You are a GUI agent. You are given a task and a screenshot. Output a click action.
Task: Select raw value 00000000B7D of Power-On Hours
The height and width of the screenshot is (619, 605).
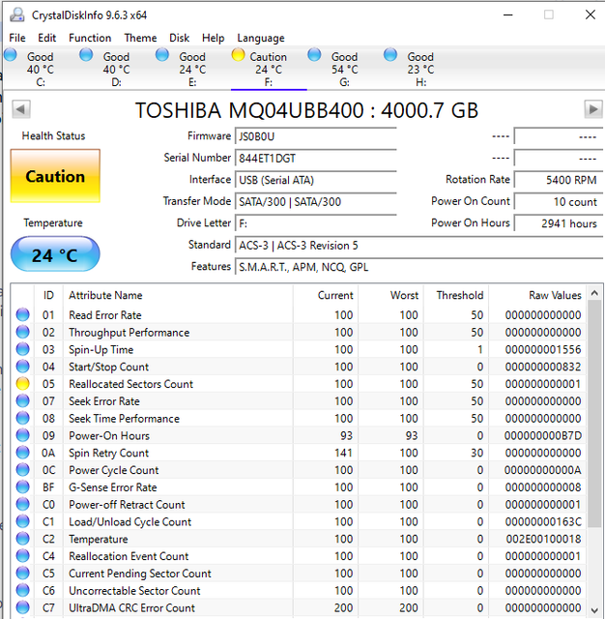(x=543, y=436)
